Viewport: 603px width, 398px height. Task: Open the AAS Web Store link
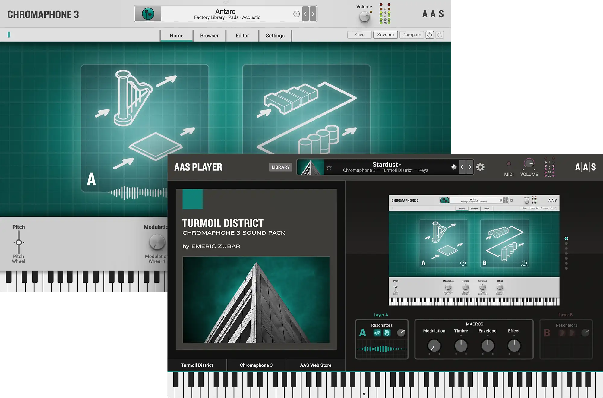pyautogui.click(x=316, y=365)
